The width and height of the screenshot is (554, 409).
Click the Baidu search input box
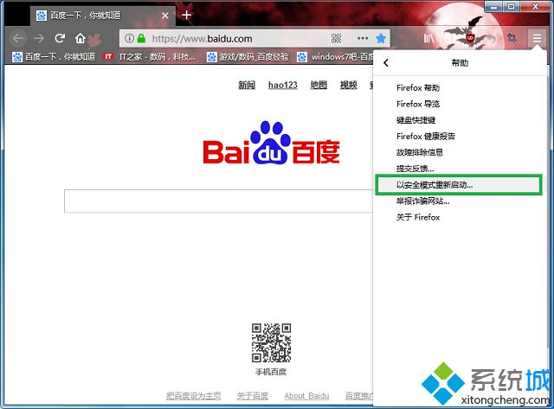coord(219,201)
